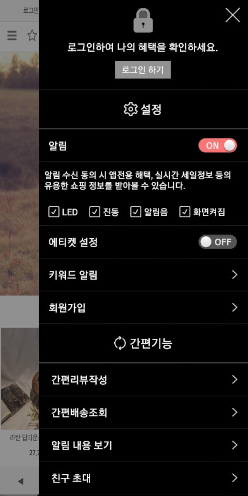248x496 pixels.
Task: Open the 간편배송조회 menu item
Action: (x=143, y=412)
